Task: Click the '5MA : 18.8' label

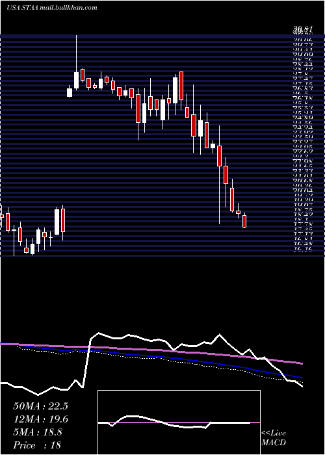Action: click(x=38, y=432)
